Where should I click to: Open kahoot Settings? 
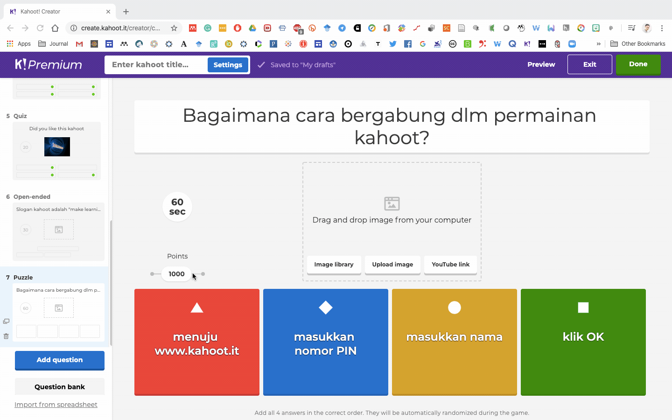tap(228, 65)
